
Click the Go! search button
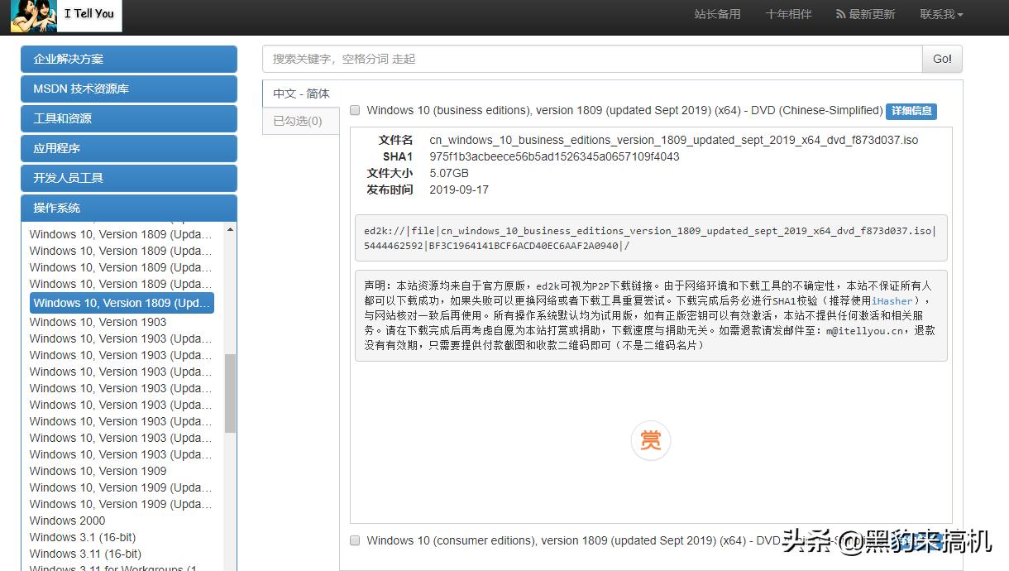point(941,59)
